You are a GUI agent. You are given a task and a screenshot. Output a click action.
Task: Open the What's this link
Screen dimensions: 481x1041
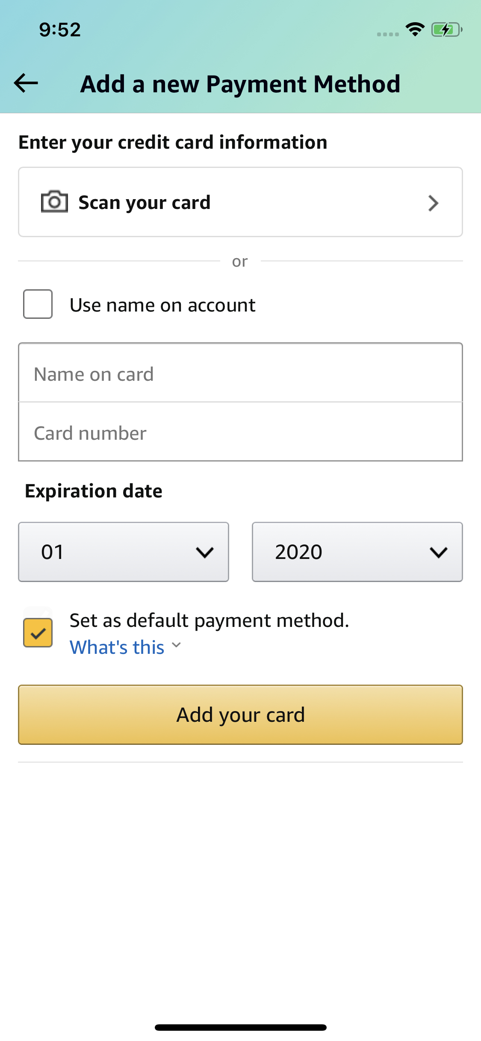point(116,647)
